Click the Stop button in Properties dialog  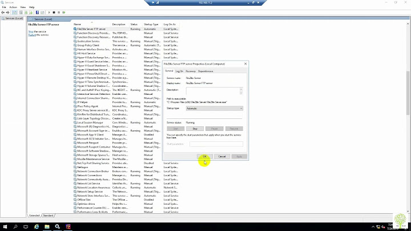[195, 129]
